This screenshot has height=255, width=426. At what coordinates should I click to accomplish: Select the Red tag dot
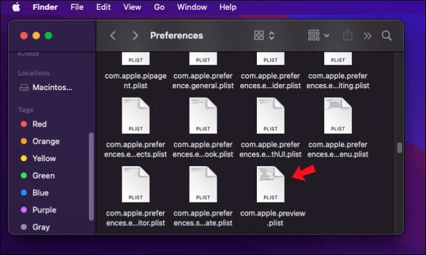coord(24,124)
